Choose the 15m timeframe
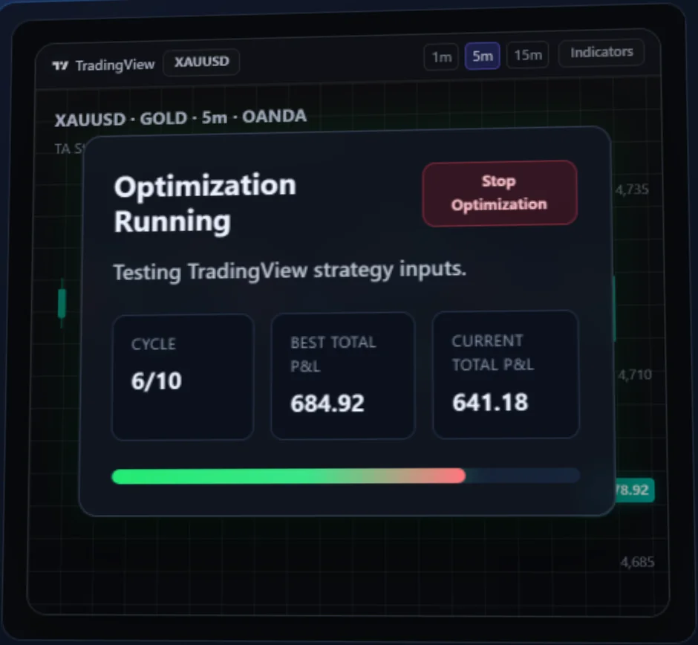The image size is (698, 645). click(x=527, y=55)
